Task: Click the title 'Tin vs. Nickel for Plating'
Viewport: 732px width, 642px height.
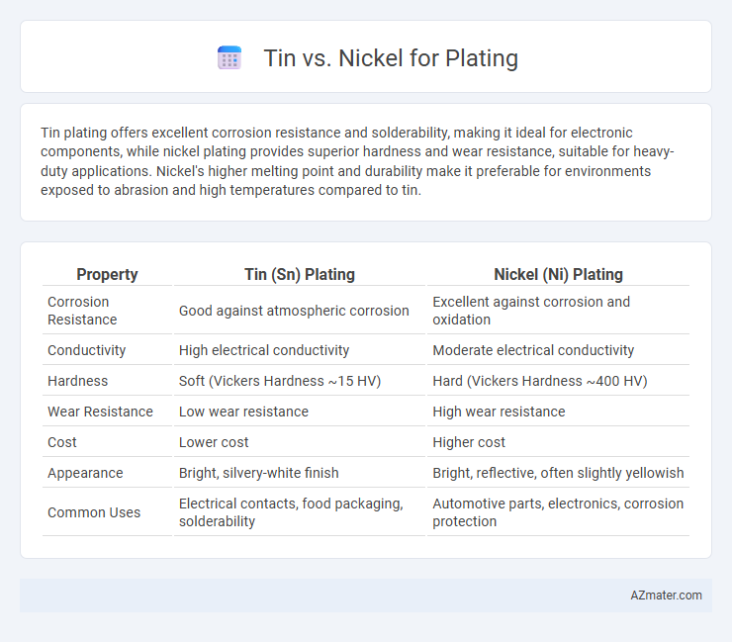Action: (x=391, y=58)
